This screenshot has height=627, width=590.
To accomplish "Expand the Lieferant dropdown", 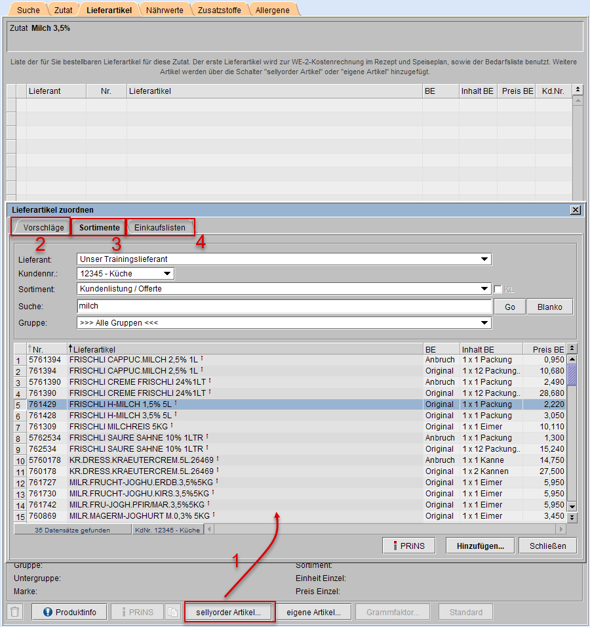I will 484,259.
